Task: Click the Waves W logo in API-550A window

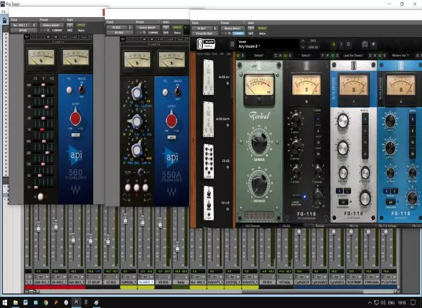Action: tap(122, 39)
